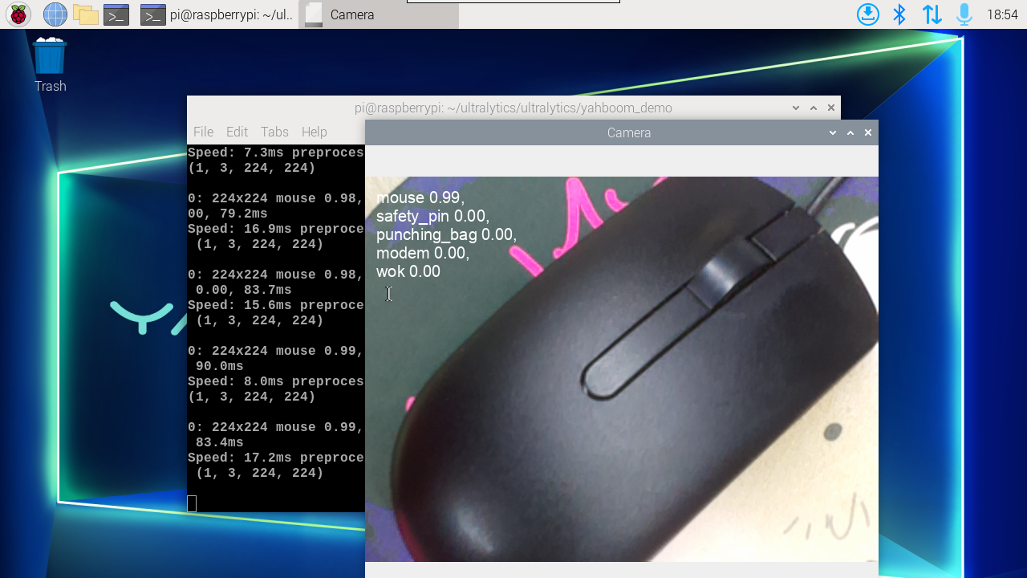Image resolution: width=1027 pixels, height=578 pixels.
Task: Close the terminal window
Action: (831, 108)
